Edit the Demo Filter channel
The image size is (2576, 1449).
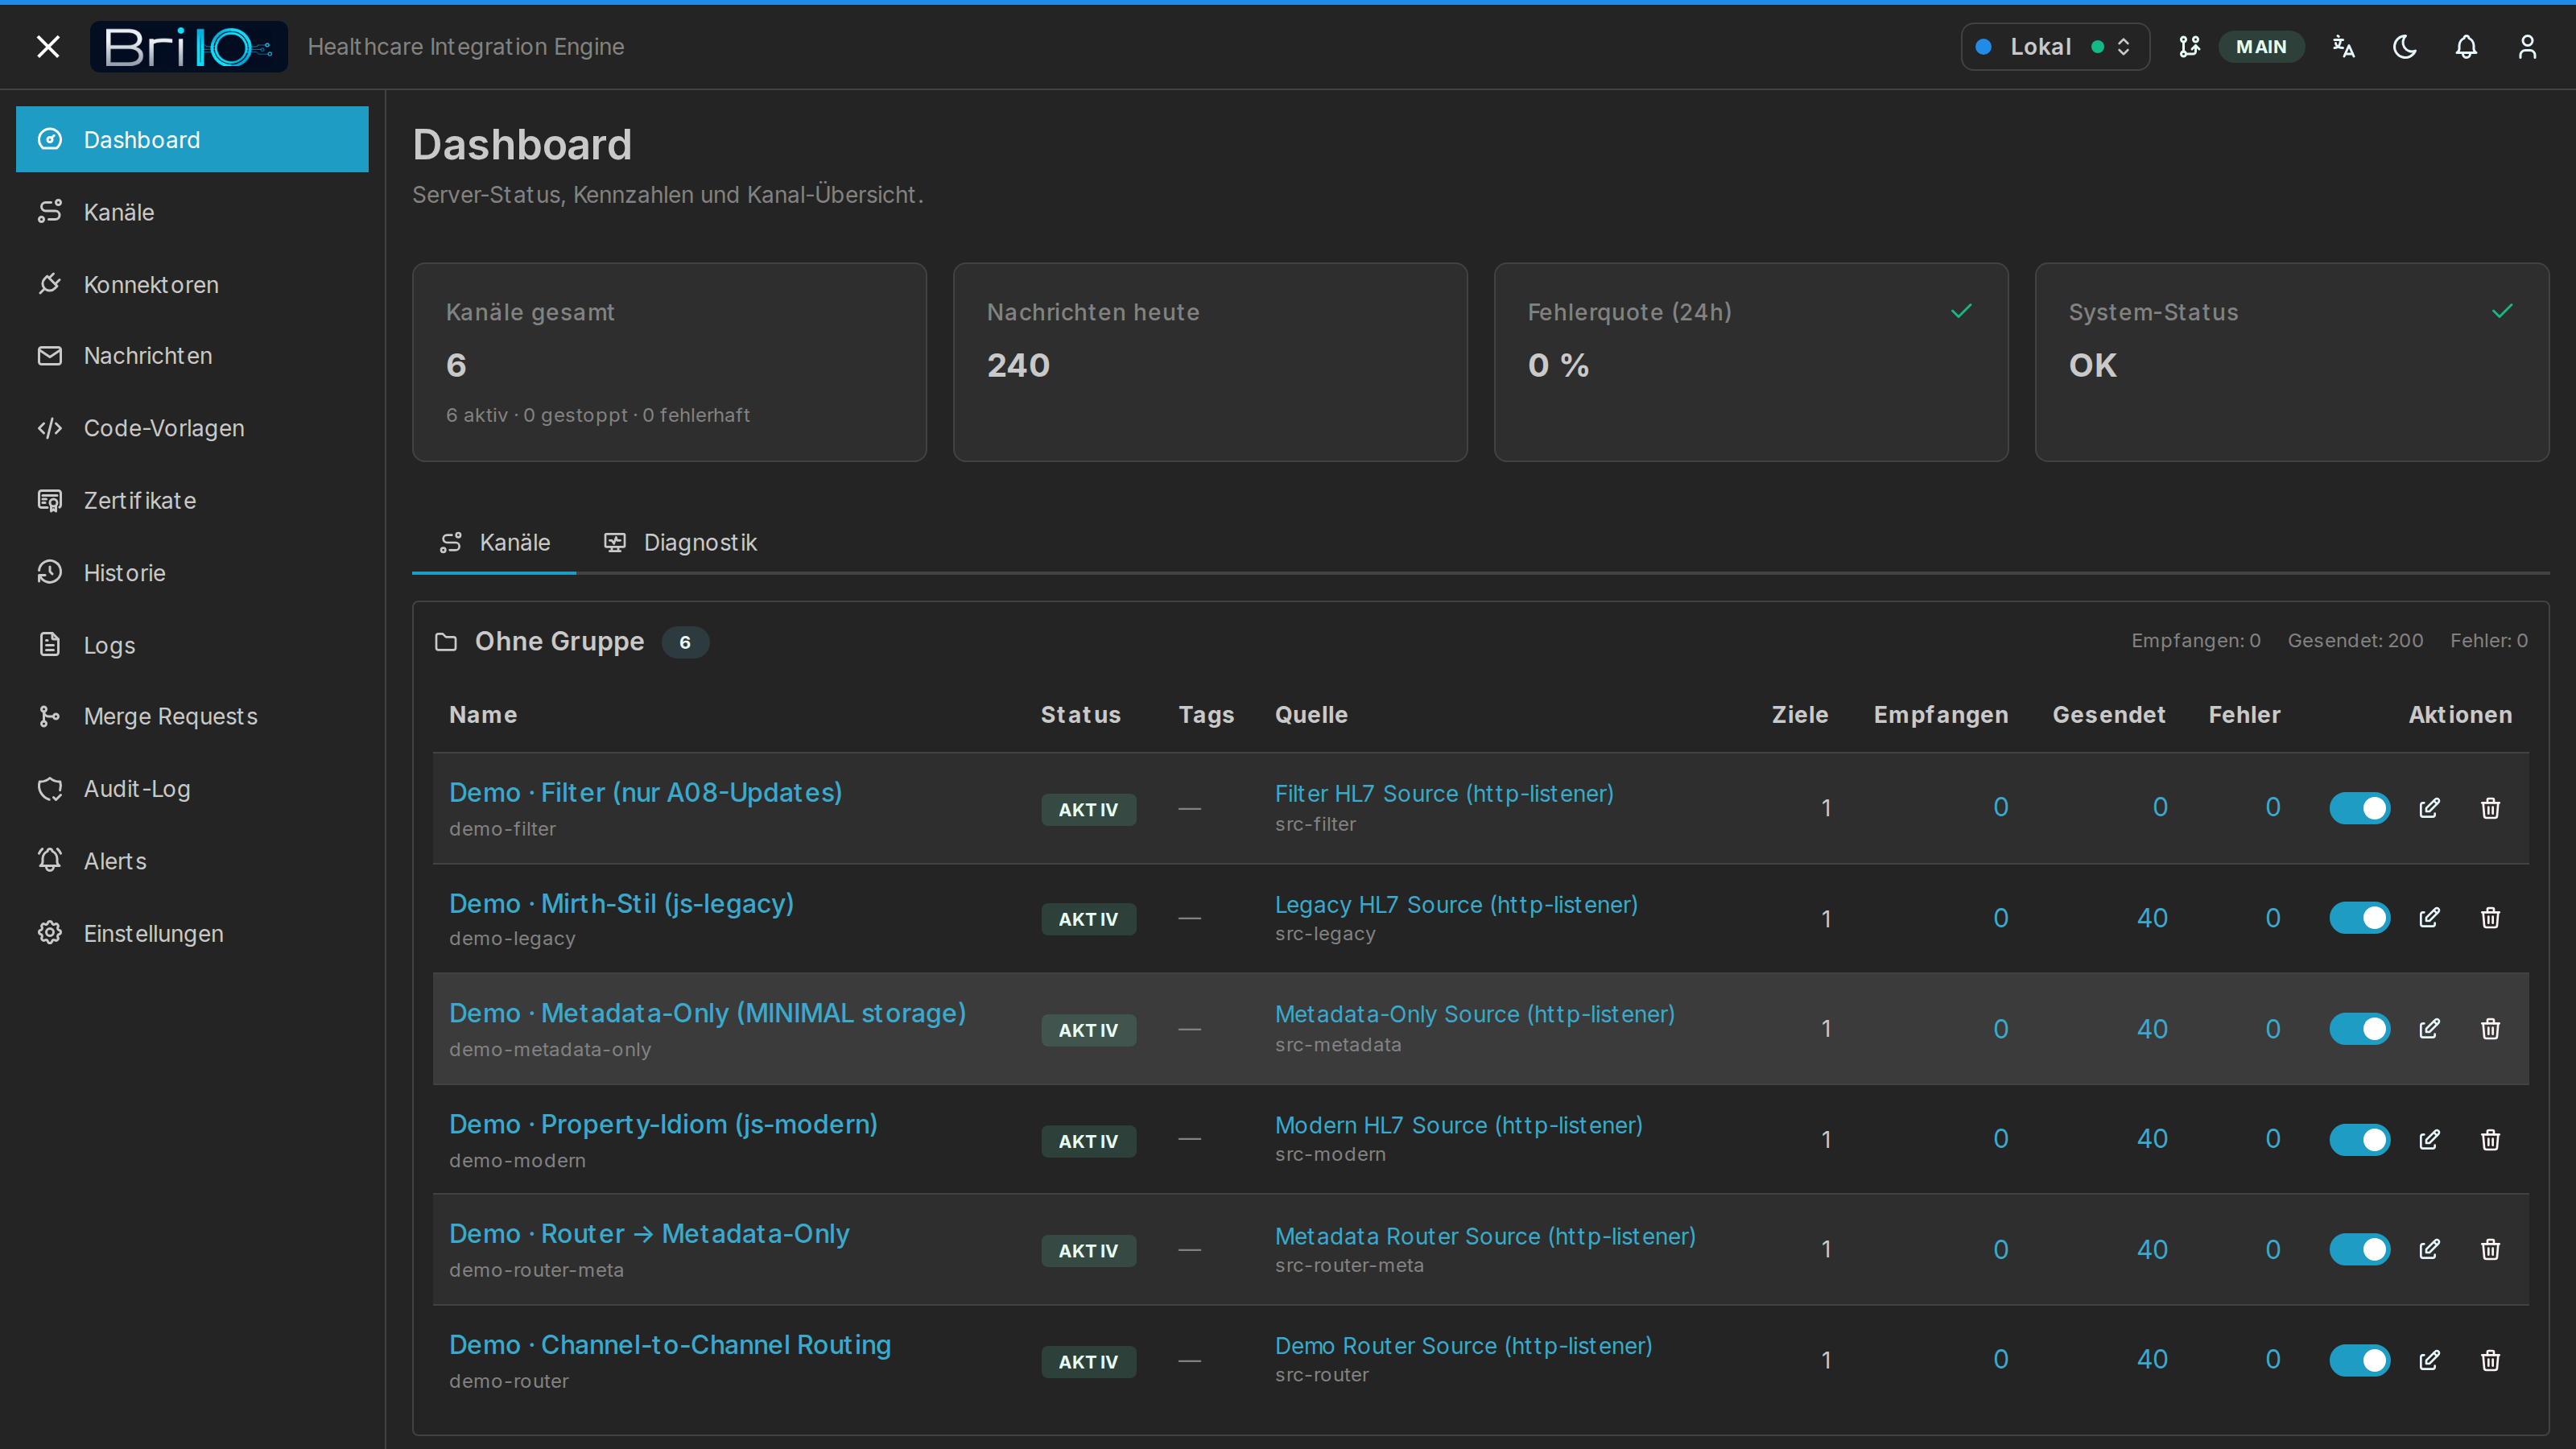pyautogui.click(x=2429, y=808)
